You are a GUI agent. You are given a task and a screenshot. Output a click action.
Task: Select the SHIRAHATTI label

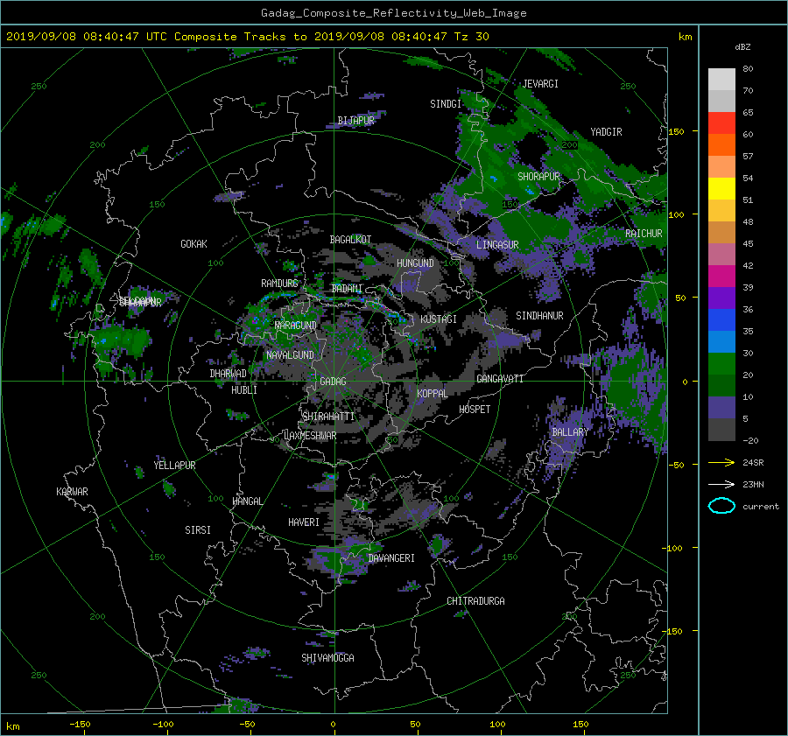pyautogui.click(x=328, y=417)
